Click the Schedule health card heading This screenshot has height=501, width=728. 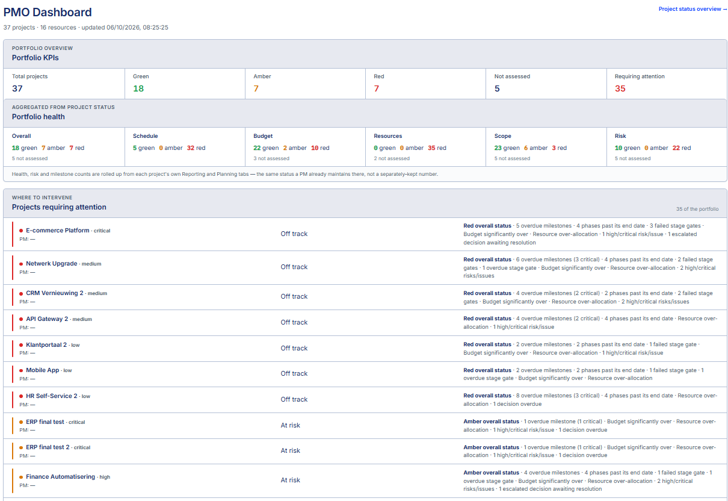coord(146,136)
